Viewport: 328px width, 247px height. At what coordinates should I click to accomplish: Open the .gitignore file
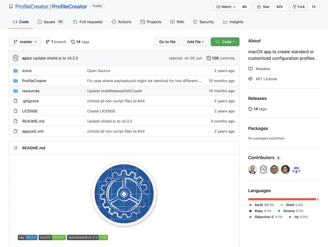(30, 101)
